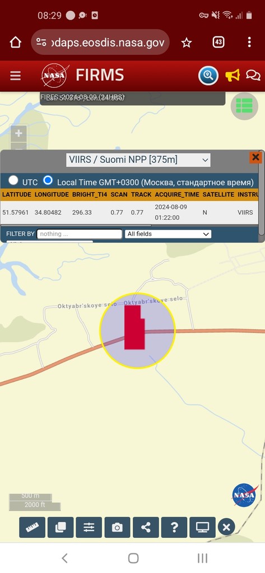This screenshot has width=265, height=573.
Task: Select the measure ruler tool
Action: point(32,527)
